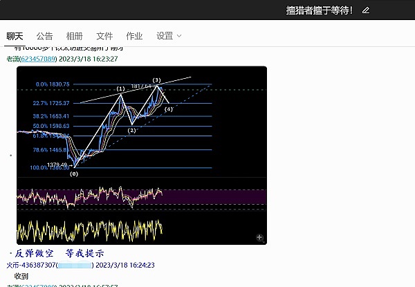The width and height of the screenshot is (415, 287).
Task: Click the group title 擅猎者擅于等待!
Action: pos(319,10)
